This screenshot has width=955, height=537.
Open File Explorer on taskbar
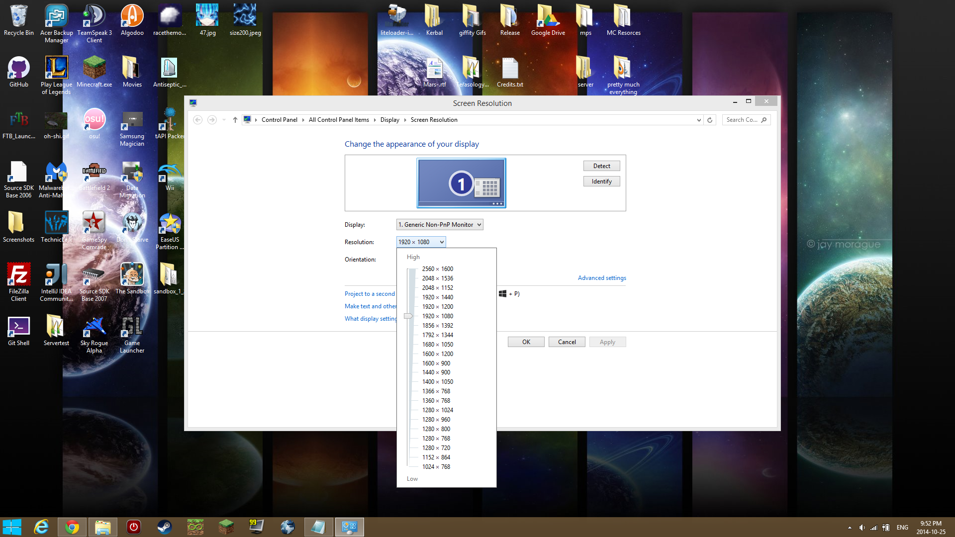tap(103, 527)
